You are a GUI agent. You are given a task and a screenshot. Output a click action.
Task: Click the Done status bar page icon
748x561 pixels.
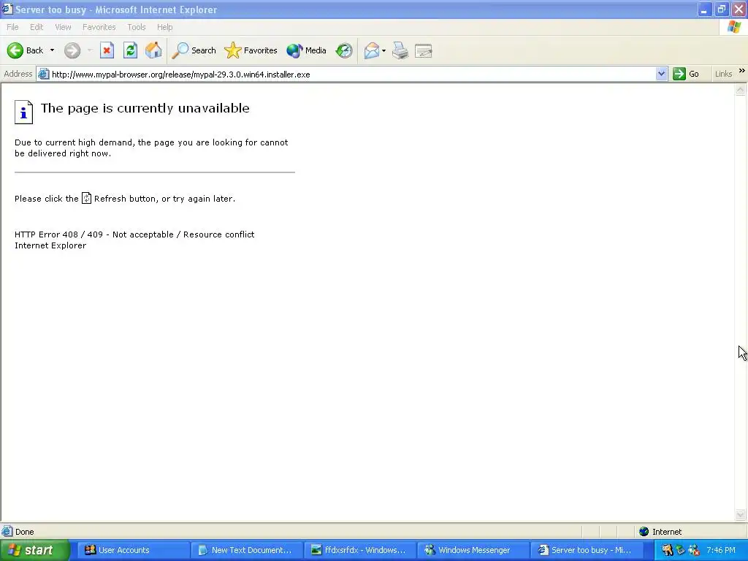pos(7,532)
